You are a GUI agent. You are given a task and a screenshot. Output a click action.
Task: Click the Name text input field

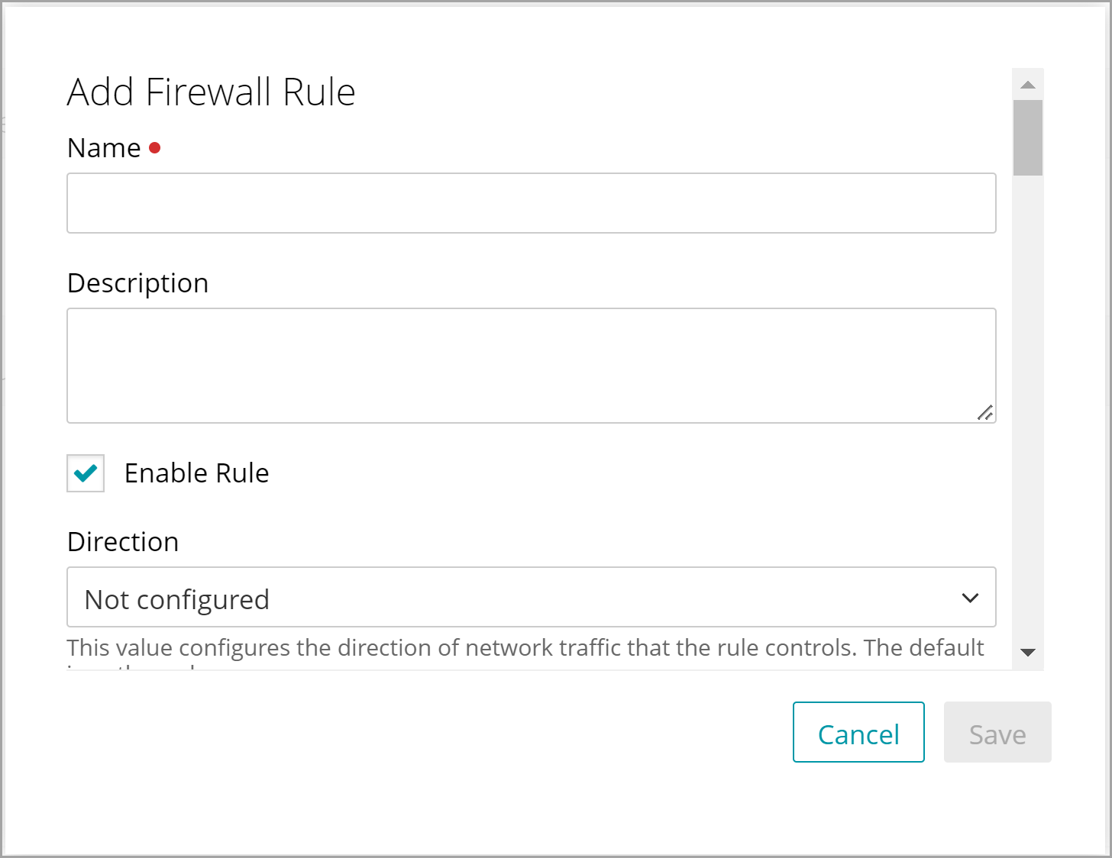(x=531, y=203)
